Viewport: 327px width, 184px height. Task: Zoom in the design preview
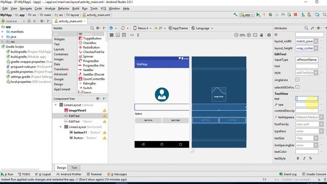[249, 35]
